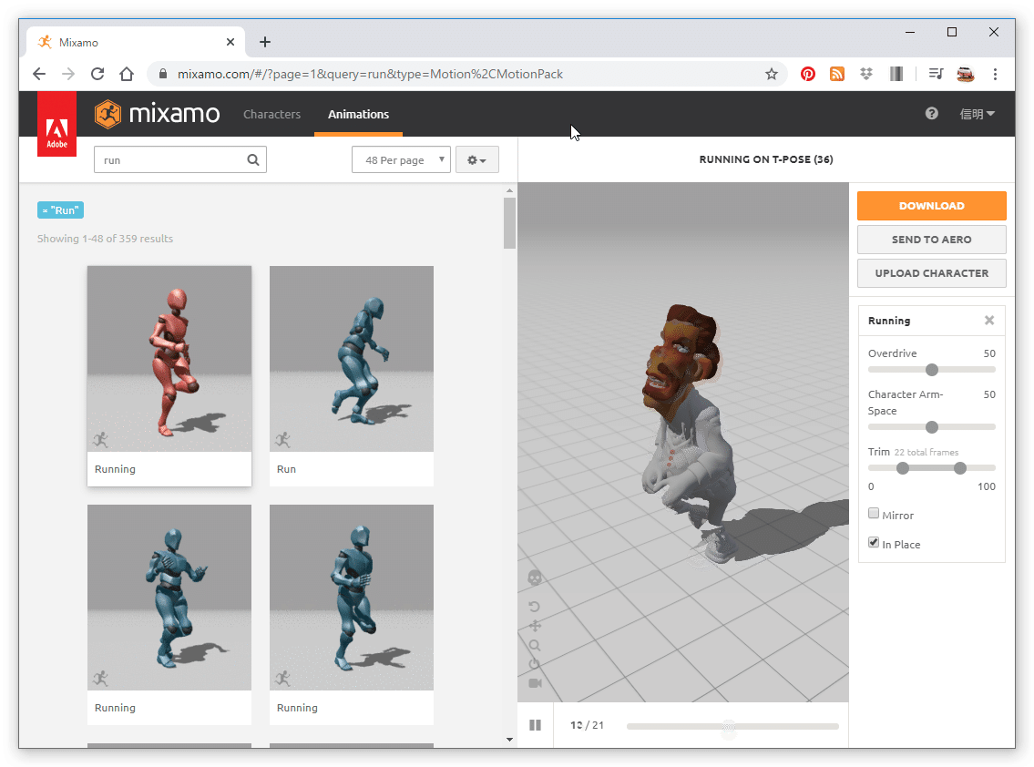Click the UPLOAD CHARACTER button

931,273
